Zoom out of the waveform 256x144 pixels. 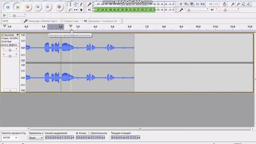coord(238,4)
